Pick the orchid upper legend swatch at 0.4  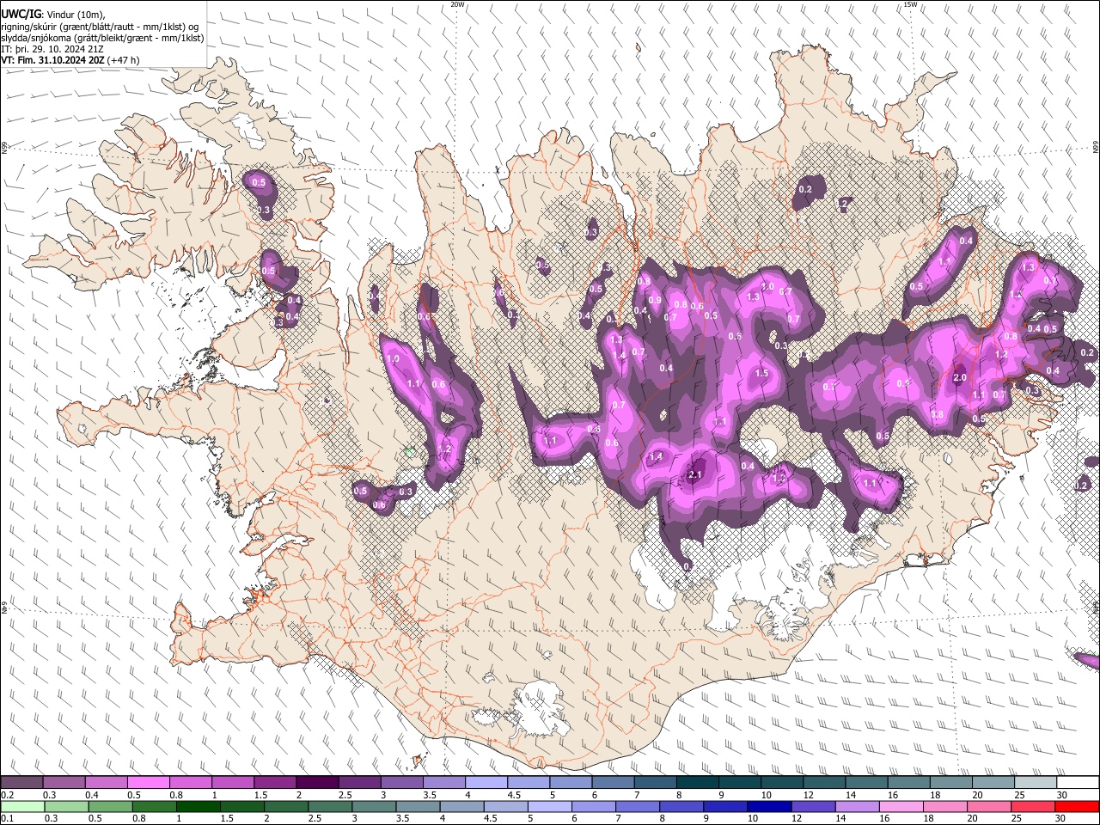click(x=107, y=783)
